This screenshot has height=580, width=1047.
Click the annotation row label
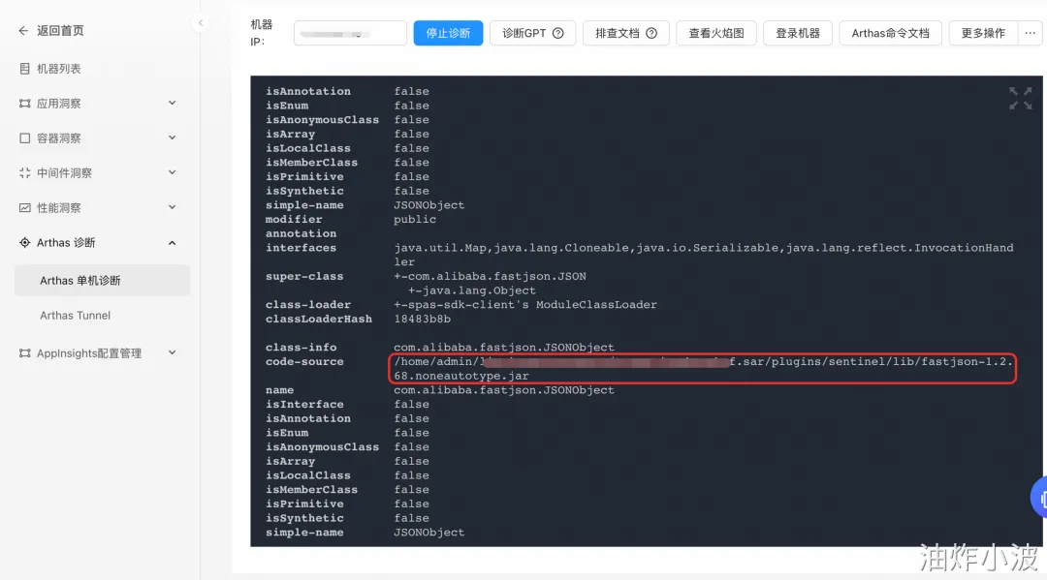[301, 233]
